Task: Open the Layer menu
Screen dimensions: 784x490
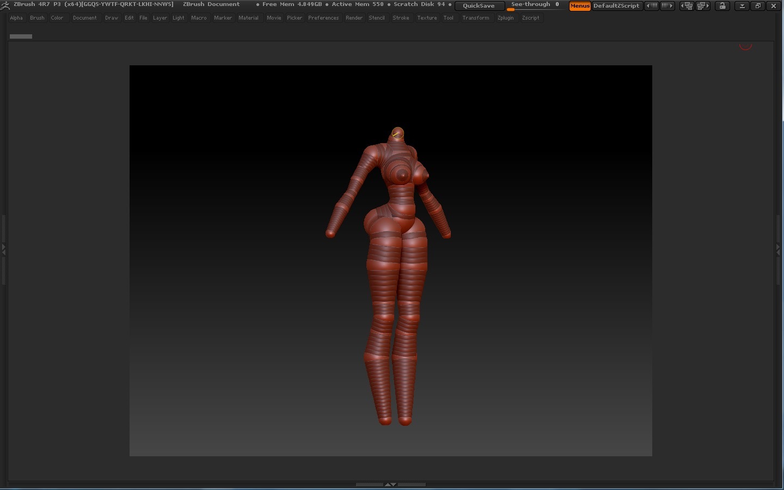Action: click(x=160, y=18)
